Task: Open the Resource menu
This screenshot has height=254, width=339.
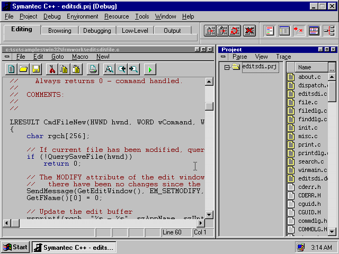Action: click(x=117, y=16)
